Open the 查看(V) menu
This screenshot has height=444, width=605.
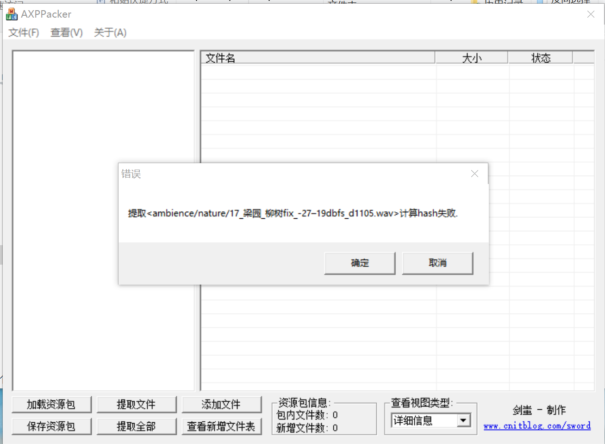click(67, 32)
